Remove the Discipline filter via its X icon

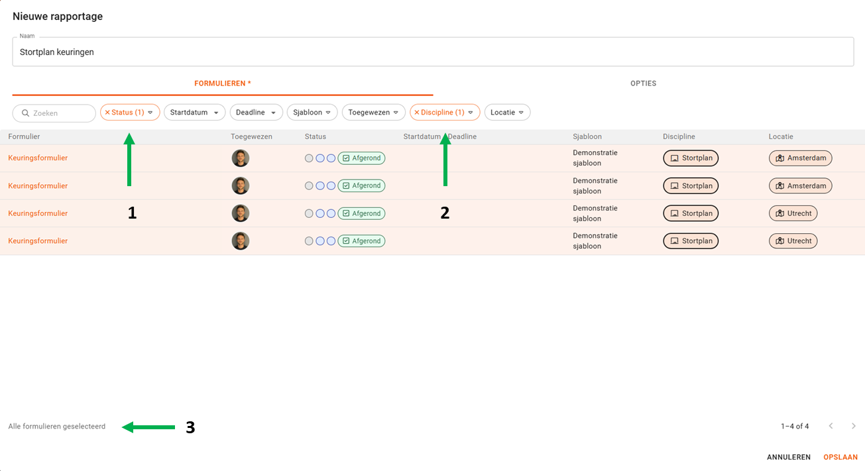coord(417,113)
